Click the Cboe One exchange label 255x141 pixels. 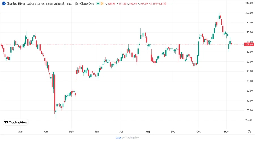coord(87,3)
